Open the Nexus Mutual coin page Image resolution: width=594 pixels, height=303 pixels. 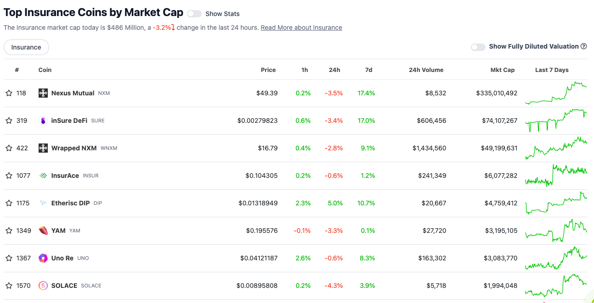coord(73,93)
